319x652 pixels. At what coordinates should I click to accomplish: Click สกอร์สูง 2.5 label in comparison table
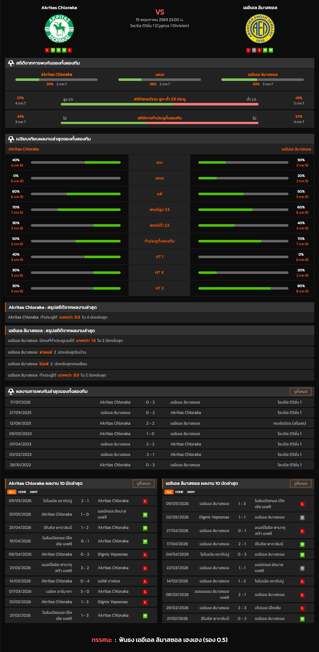[159, 210]
